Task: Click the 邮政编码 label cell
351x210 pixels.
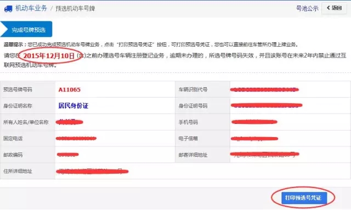Action: pos(28,155)
